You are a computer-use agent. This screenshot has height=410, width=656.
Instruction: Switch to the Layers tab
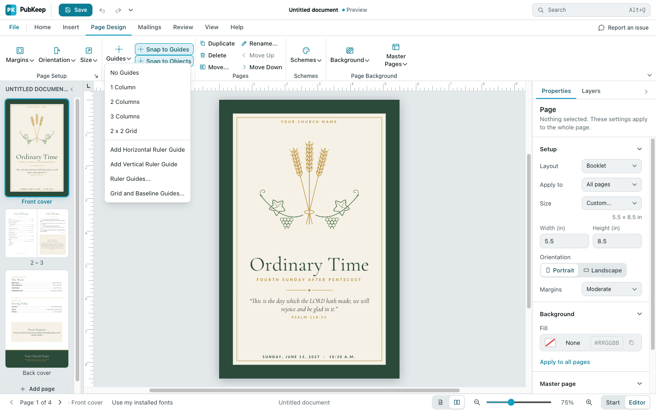coord(591,91)
